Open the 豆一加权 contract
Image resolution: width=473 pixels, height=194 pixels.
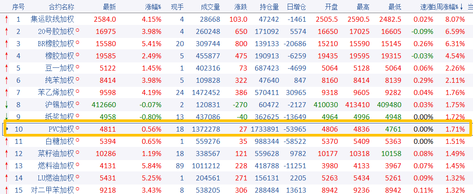(60, 68)
